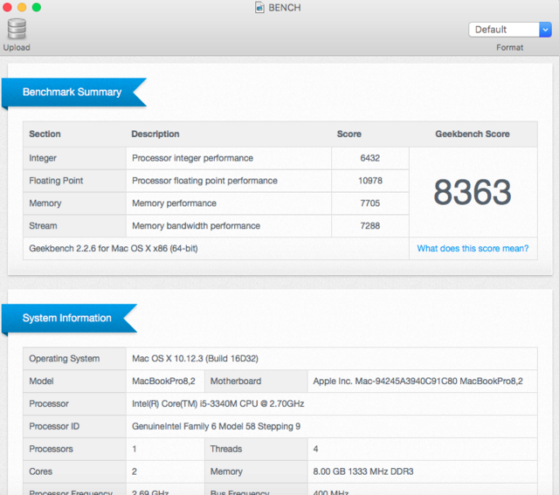This screenshot has width=559, height=495.
Task: Click the Upload database icon
Action: (17, 29)
